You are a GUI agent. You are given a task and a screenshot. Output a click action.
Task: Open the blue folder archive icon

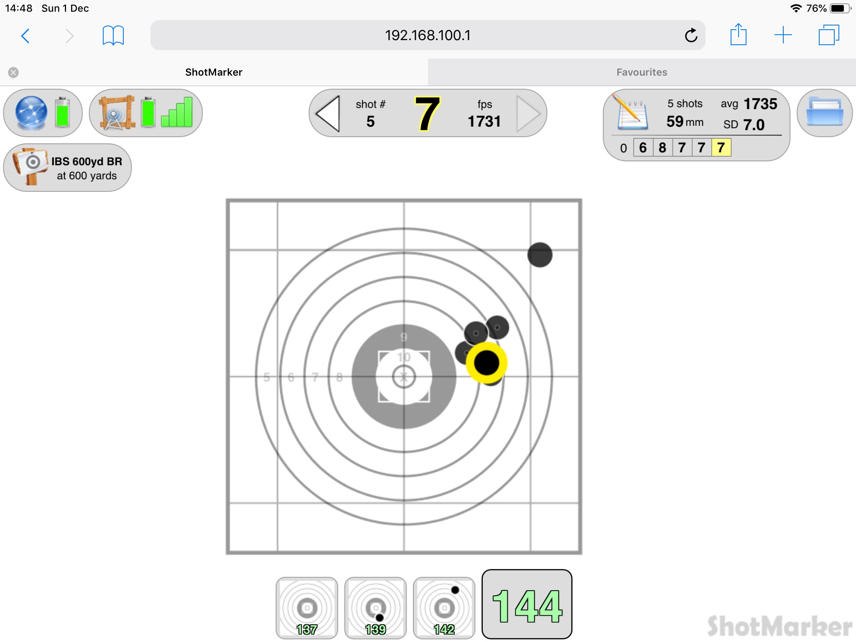click(x=824, y=112)
